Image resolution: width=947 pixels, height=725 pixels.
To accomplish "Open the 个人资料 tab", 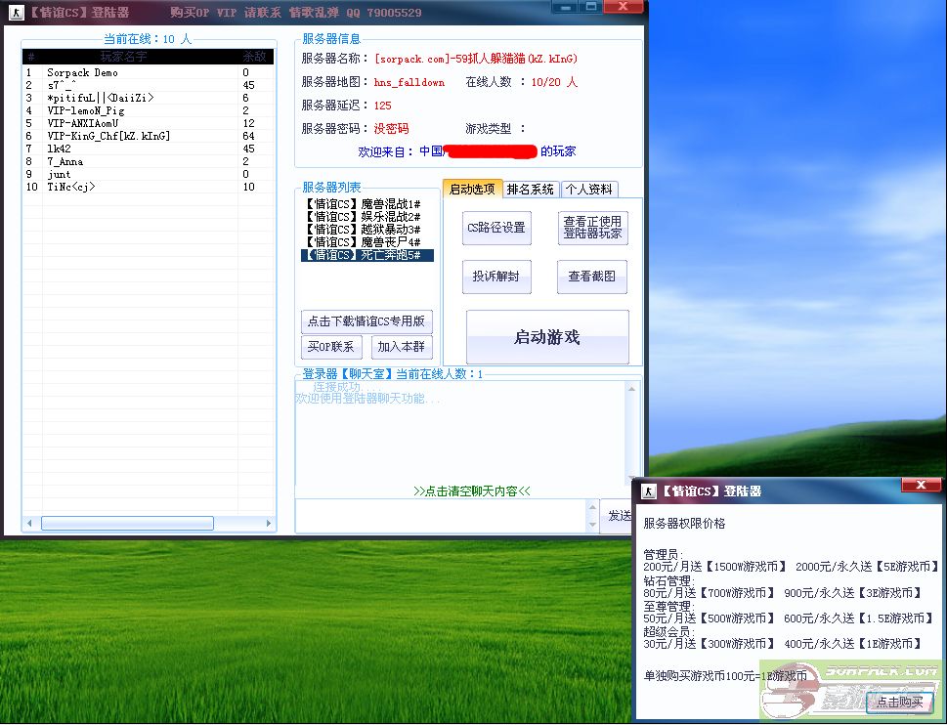I will 588,190.
